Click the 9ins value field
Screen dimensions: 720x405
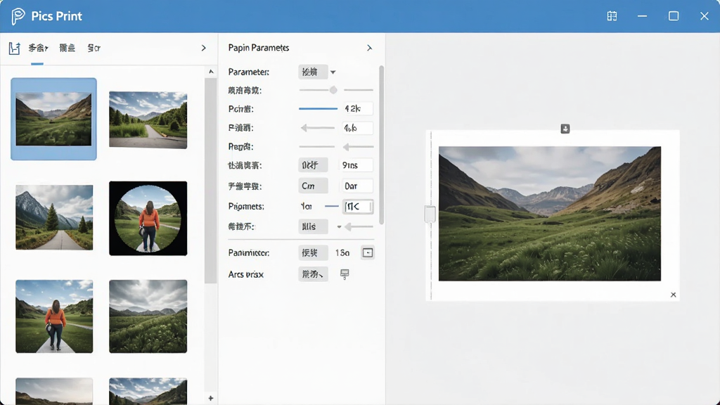pyautogui.click(x=356, y=165)
